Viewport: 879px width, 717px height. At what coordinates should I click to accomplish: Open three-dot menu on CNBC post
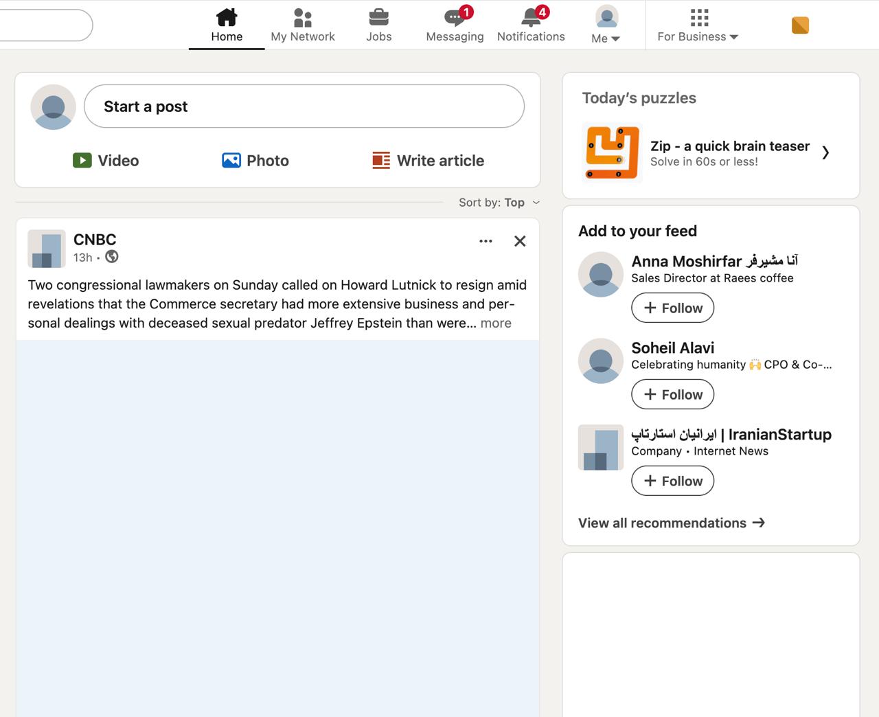[x=486, y=241]
